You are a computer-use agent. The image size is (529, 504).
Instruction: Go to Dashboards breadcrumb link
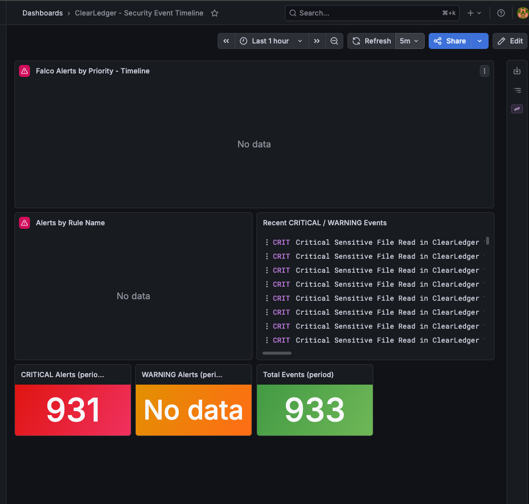point(42,13)
